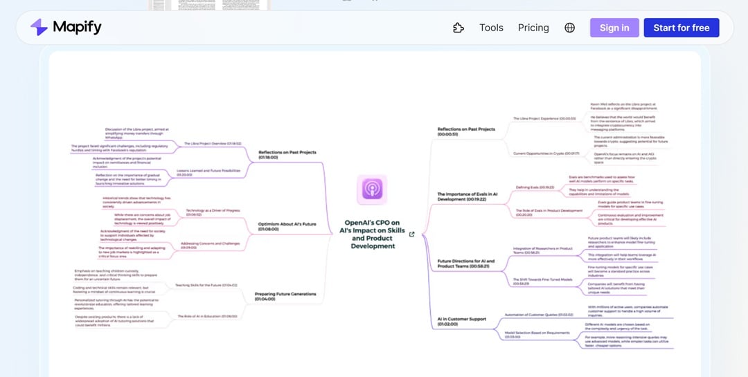The height and width of the screenshot is (377, 748).
Task: Click leaf 'Personalized tutoring through AI'
Action: [116, 304]
